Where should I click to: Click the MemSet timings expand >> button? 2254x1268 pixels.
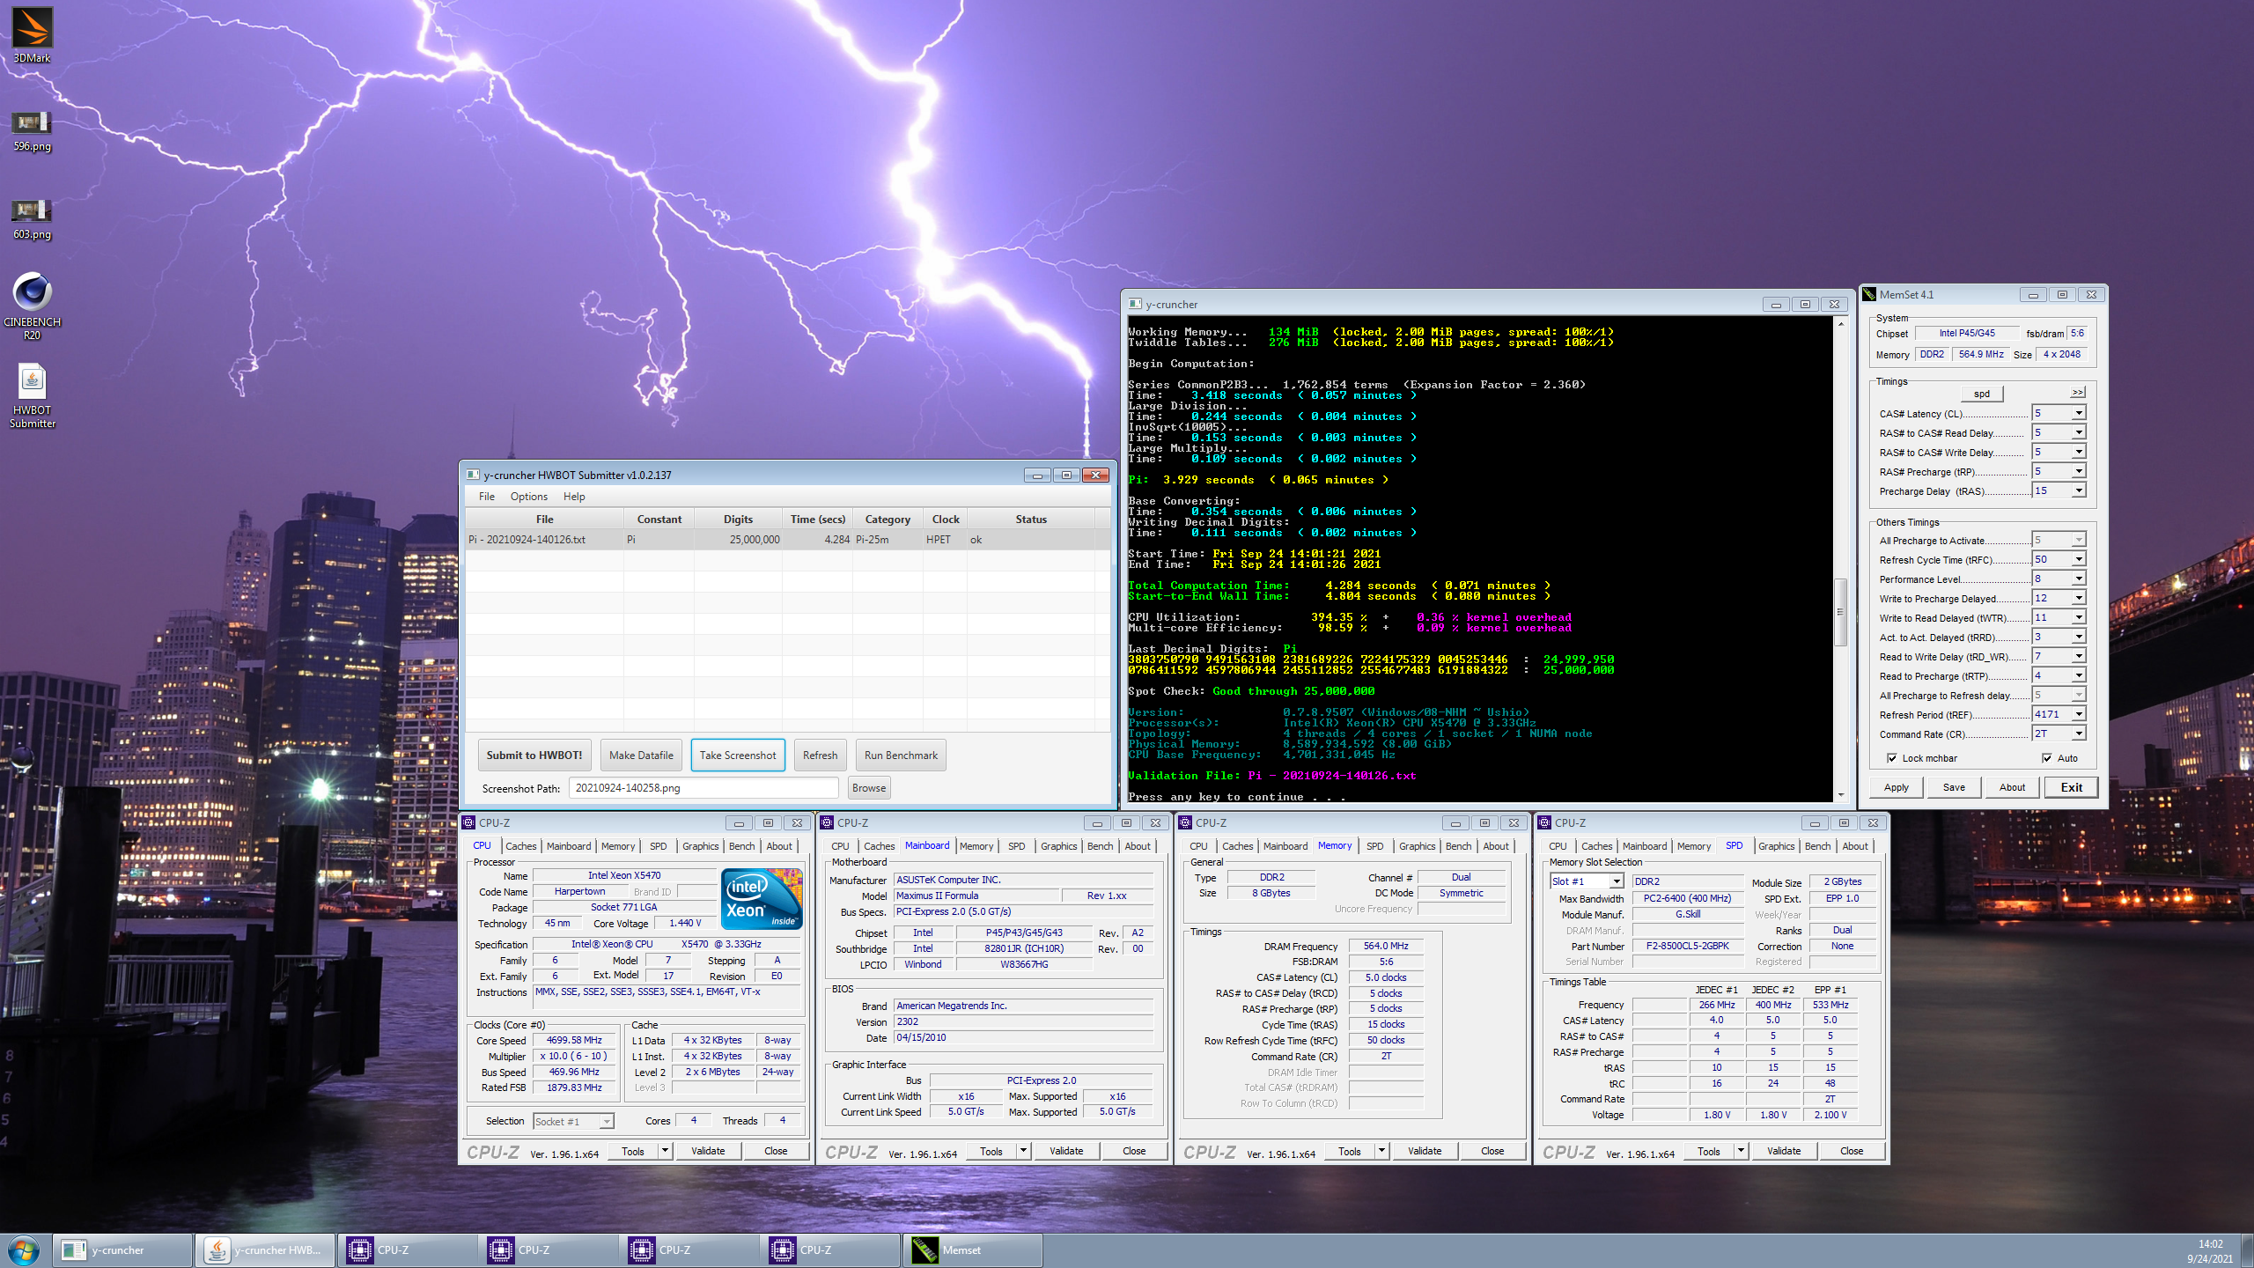coord(2077,393)
